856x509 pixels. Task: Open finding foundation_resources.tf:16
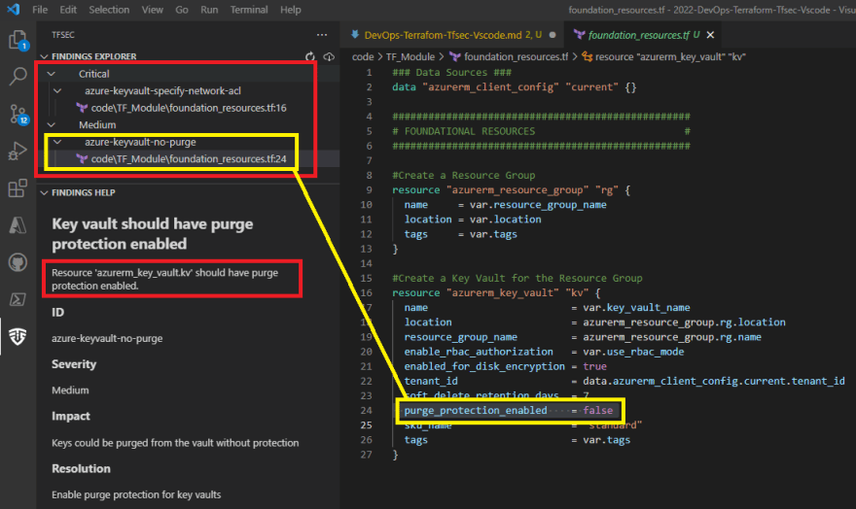click(189, 108)
